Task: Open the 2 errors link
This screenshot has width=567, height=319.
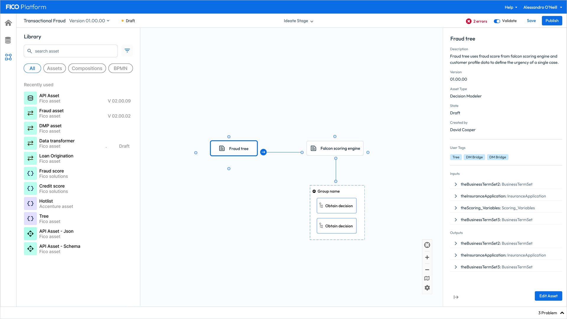Action: (480, 21)
